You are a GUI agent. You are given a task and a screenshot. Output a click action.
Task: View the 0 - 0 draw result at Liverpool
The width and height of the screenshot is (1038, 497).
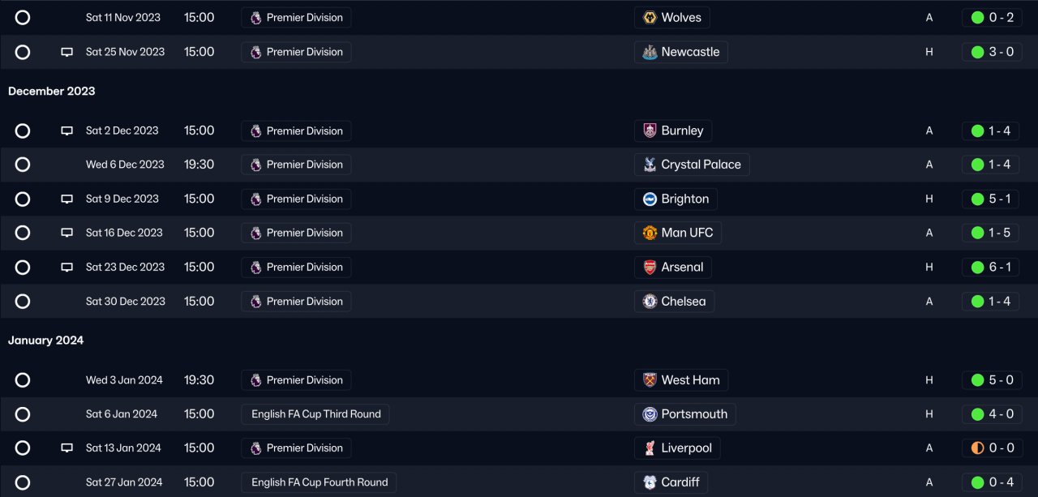[992, 448]
